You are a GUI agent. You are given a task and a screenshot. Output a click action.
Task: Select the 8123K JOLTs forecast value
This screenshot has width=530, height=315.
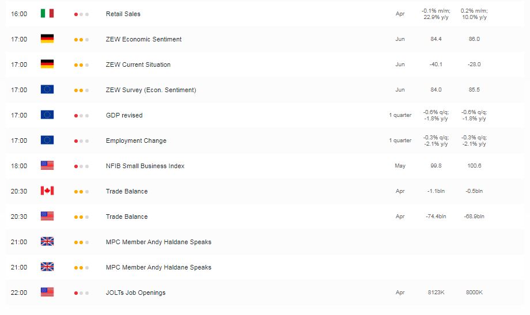pos(436,293)
